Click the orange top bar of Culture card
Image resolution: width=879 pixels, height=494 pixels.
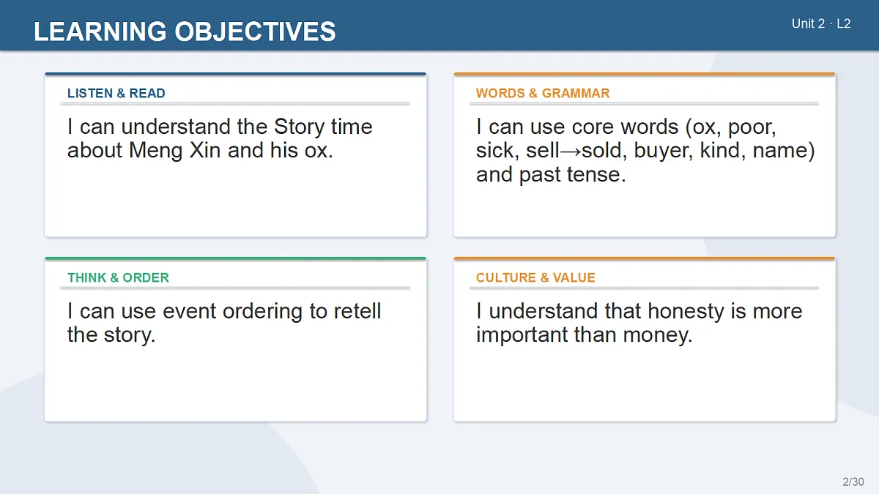(x=645, y=258)
